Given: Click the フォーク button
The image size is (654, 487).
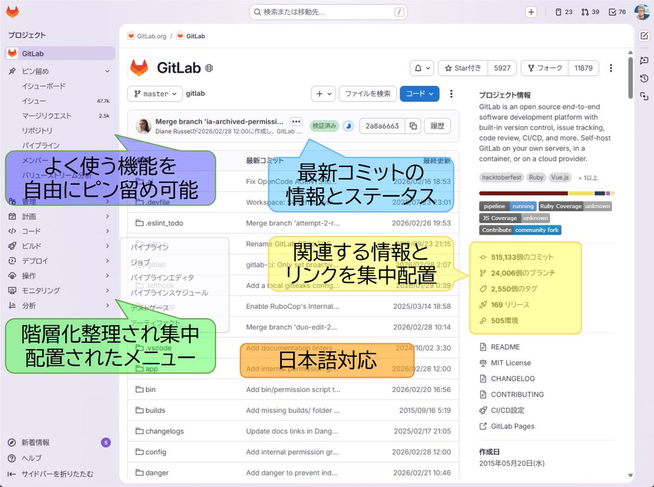Looking at the screenshot, I should click(x=544, y=68).
